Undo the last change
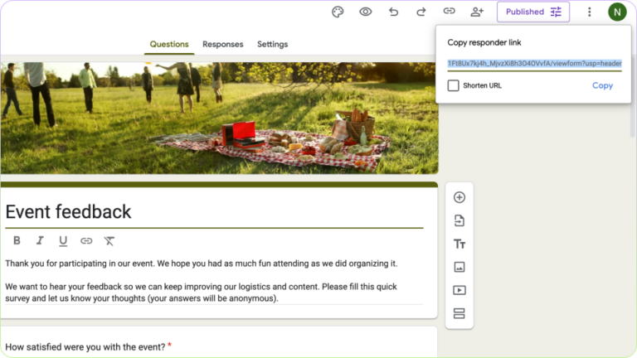The height and width of the screenshot is (358, 637). pos(393,12)
